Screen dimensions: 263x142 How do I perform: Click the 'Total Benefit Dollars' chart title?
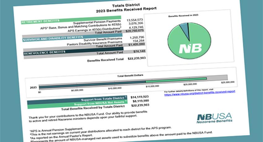[130, 76]
